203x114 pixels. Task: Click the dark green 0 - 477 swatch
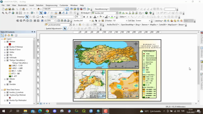[x=10, y=76]
